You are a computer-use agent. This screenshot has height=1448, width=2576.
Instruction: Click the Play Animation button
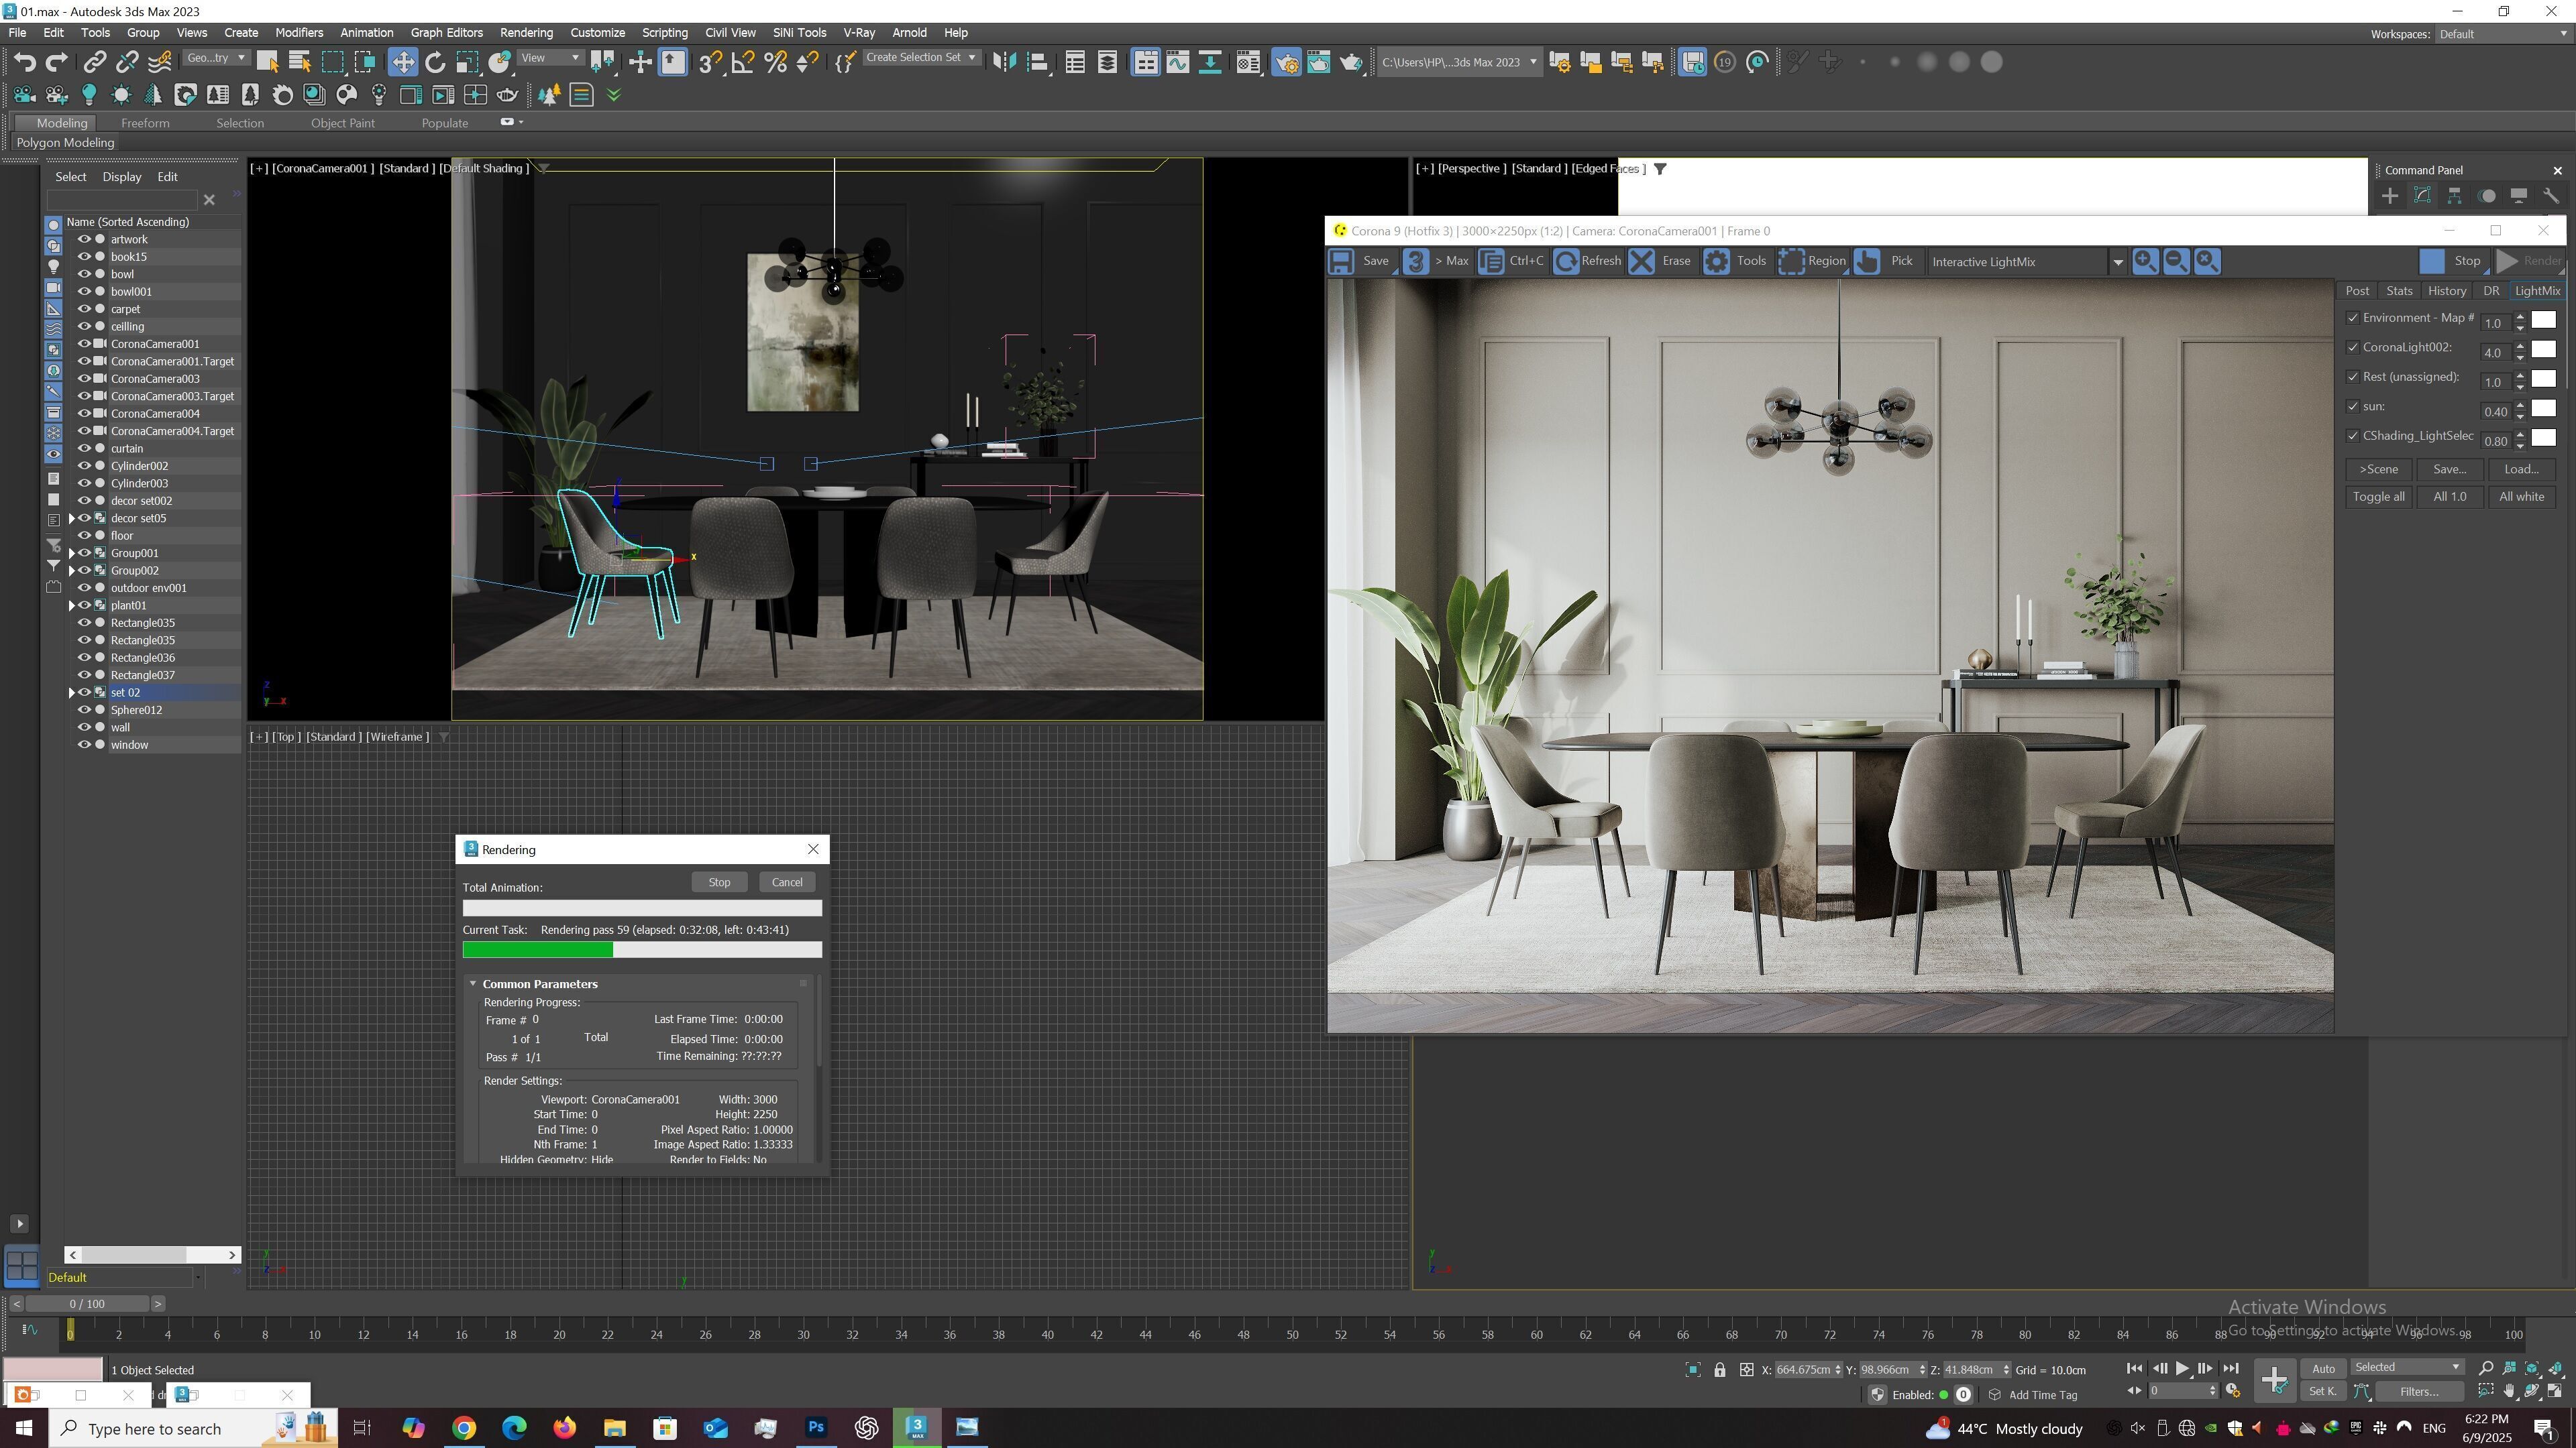pyautogui.click(x=2182, y=1369)
